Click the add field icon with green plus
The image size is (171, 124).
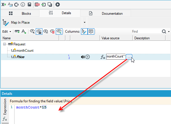(17, 32)
